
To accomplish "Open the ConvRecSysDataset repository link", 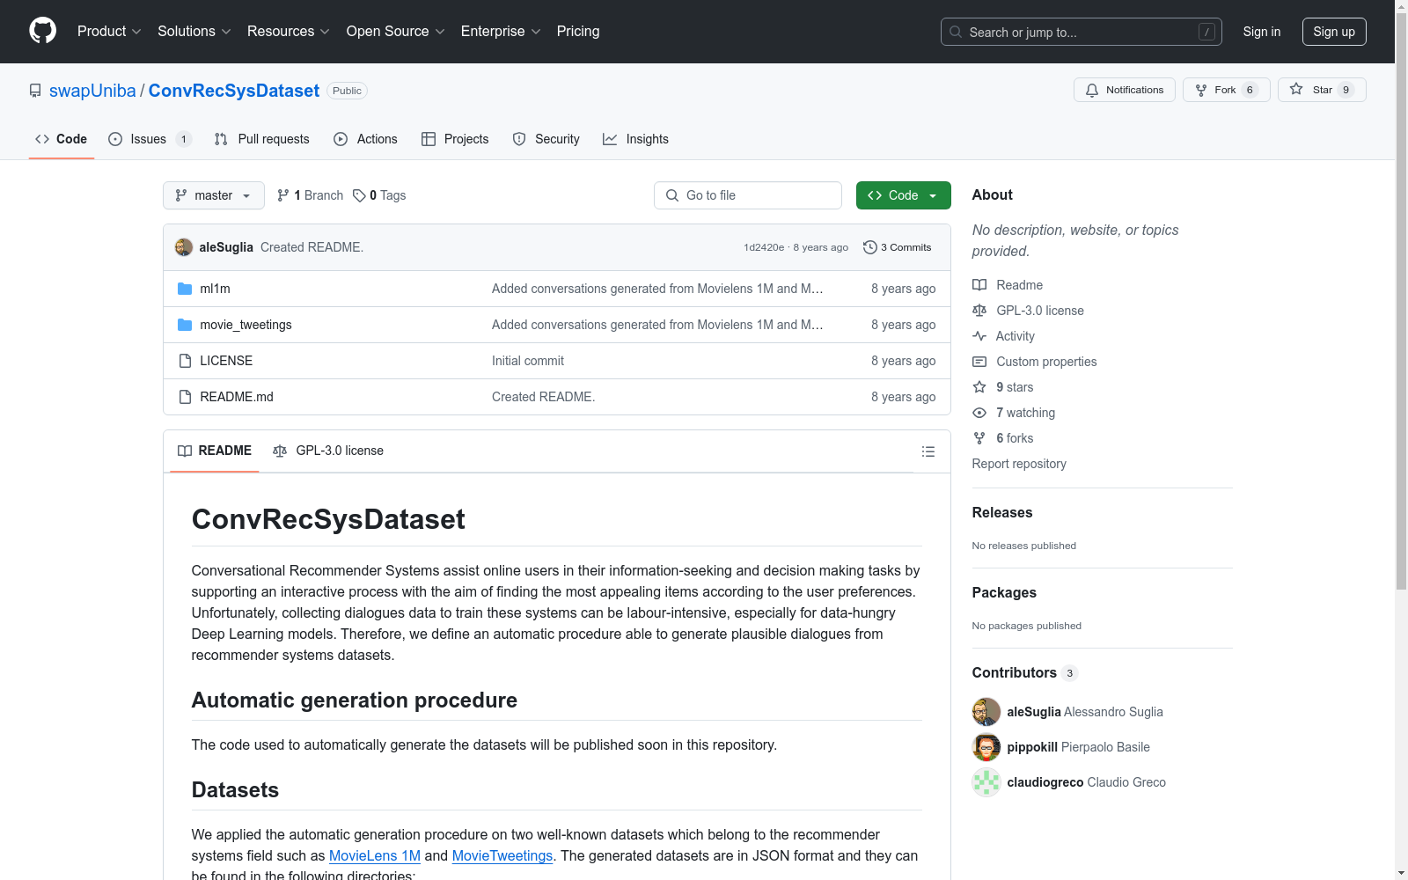I will click(x=234, y=91).
